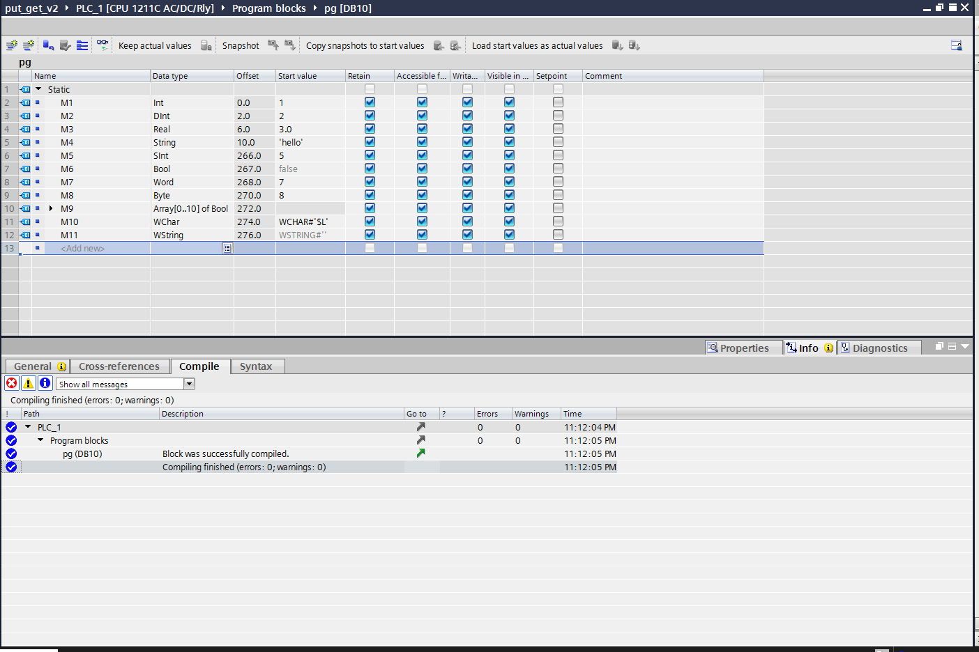Expand the M9 array row
Viewport: 979px width, 652px height.
[51, 208]
